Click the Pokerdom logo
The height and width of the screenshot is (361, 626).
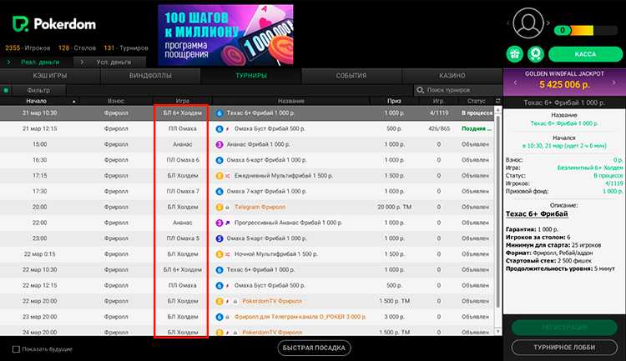54,24
